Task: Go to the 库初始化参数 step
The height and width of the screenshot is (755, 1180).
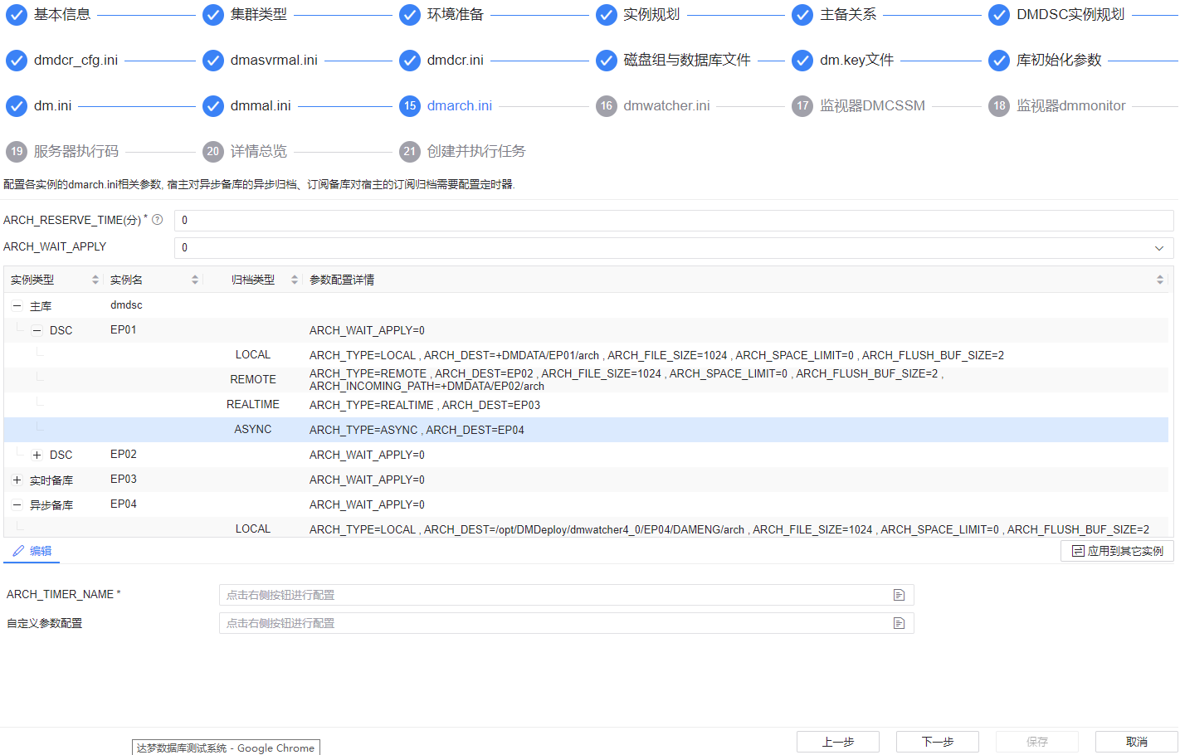Action: (1046, 61)
